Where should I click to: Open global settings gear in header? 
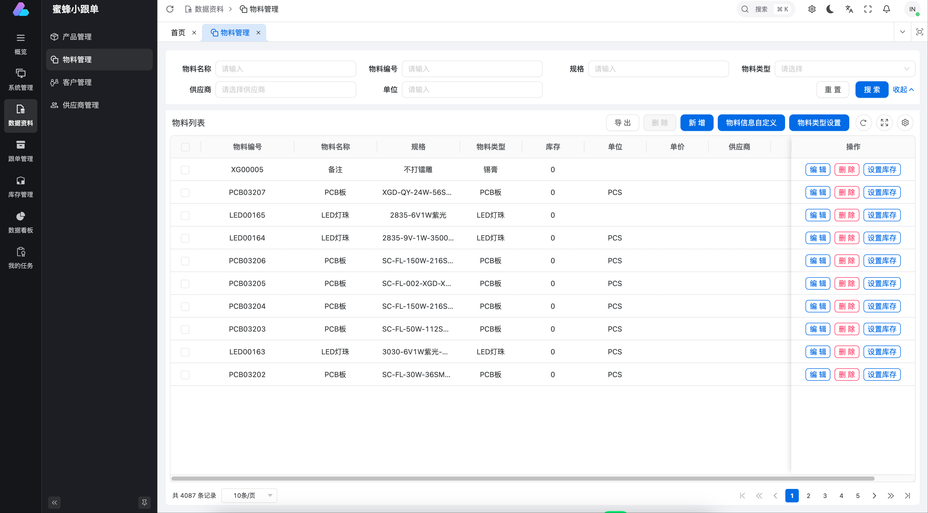(812, 9)
